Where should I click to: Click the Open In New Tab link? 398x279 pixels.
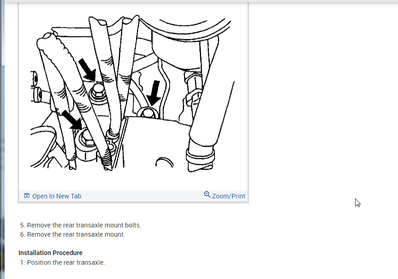[x=53, y=196]
